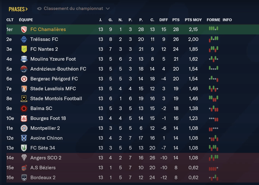Click the FC Chamalières club crest
The width and height of the screenshot is (259, 185).
click(24, 29)
